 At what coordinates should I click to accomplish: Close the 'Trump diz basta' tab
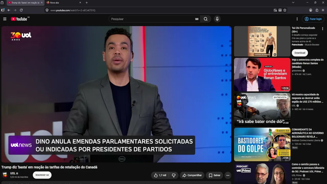pos(42,3)
